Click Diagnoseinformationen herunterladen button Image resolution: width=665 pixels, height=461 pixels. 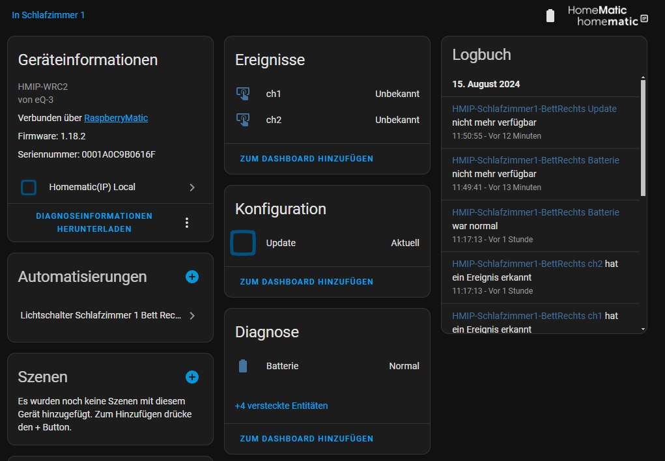pos(94,223)
